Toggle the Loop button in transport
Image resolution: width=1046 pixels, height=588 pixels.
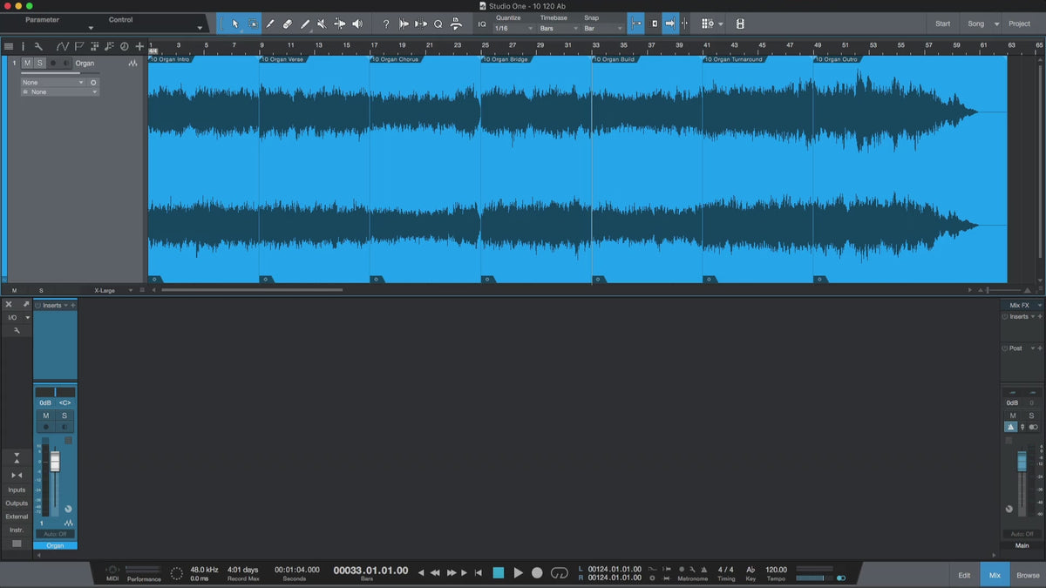[560, 572]
